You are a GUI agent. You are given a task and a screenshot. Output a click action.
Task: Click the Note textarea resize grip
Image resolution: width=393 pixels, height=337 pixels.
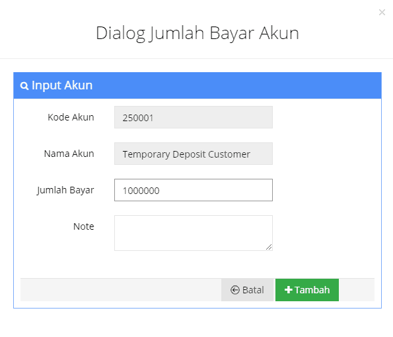(269, 247)
